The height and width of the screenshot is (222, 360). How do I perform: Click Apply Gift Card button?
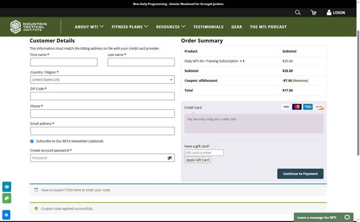197,160
